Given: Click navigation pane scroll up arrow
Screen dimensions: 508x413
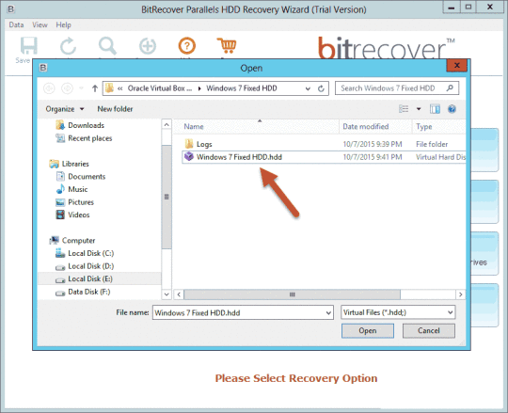Looking at the screenshot, I should point(167,125).
